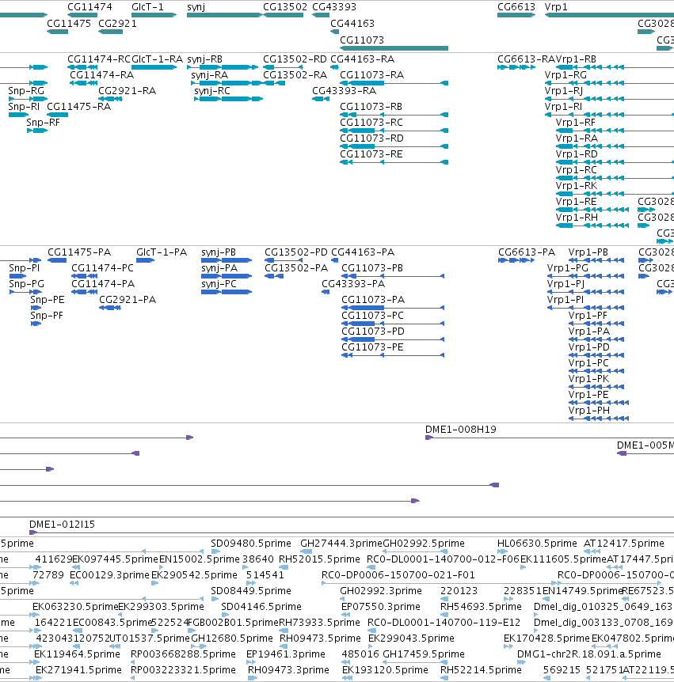
Task: Select EST SD09480.5prime
Action: click(x=214, y=551)
